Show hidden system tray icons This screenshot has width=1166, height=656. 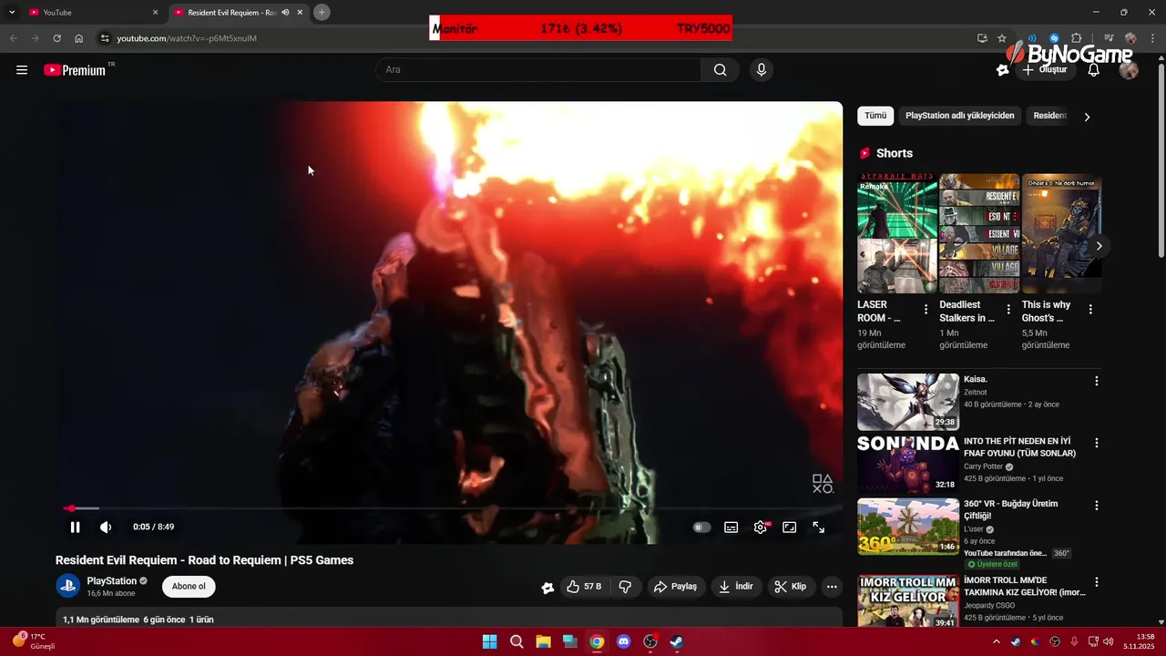[x=996, y=641]
